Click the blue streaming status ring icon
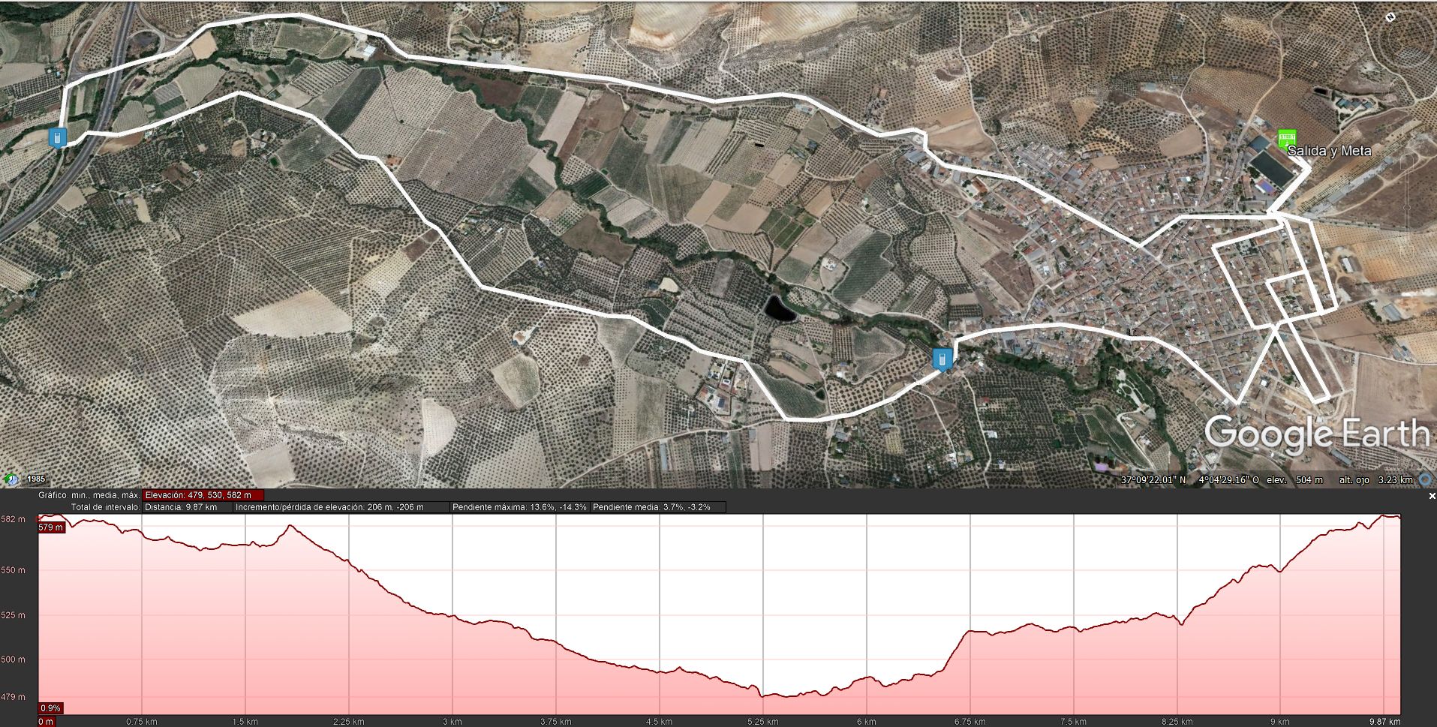Viewport: 1437px width, 727px height. (1426, 479)
